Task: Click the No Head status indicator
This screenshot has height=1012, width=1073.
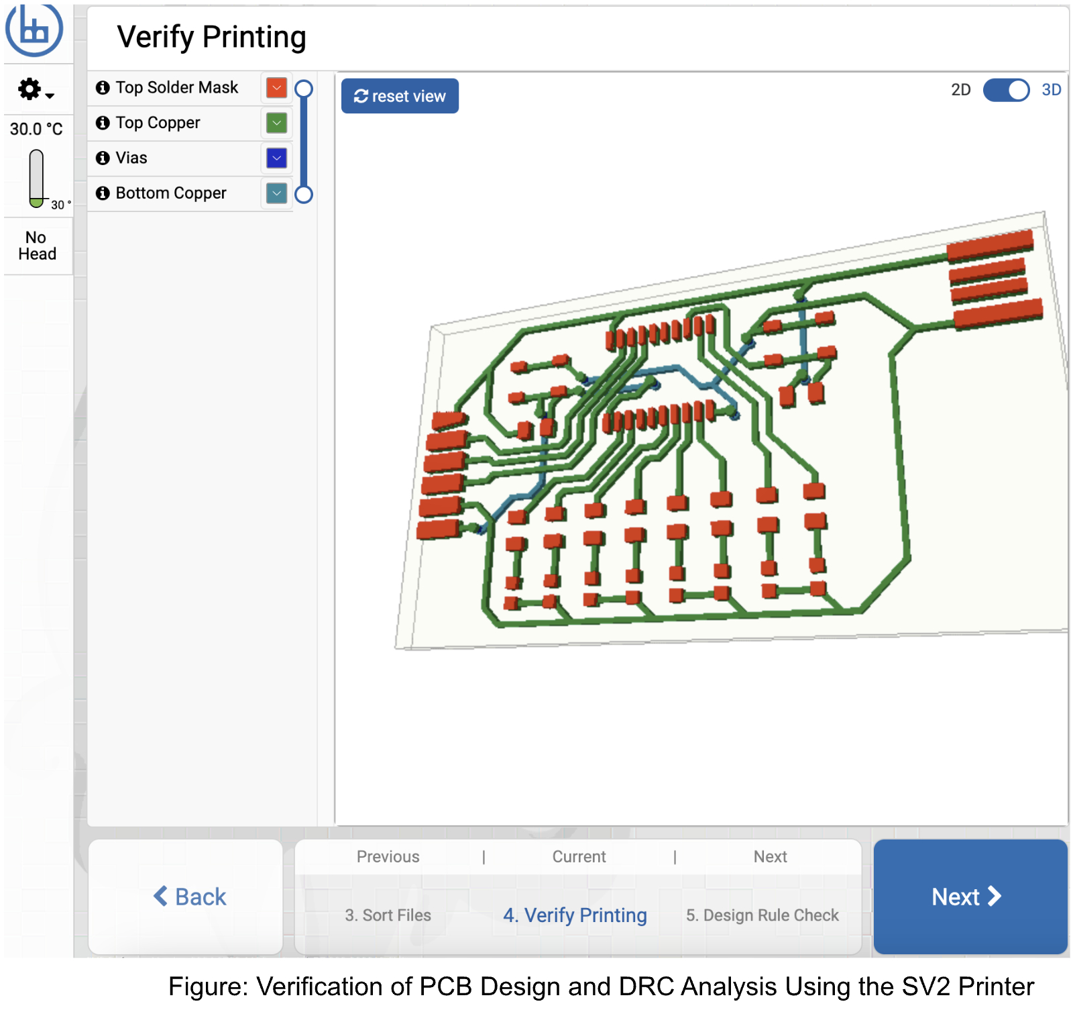Action: [37, 246]
